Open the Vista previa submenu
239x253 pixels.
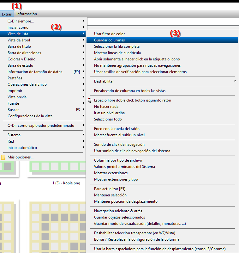43,97
